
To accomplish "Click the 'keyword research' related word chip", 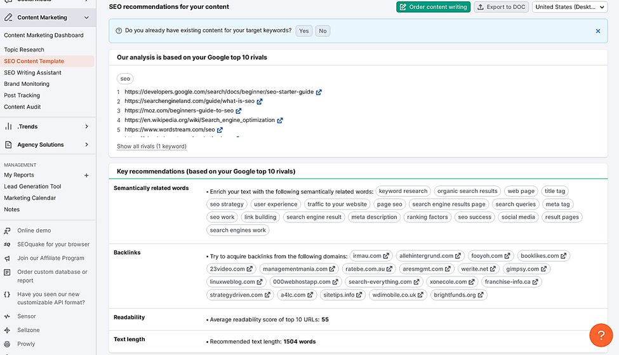I will click(403, 191).
